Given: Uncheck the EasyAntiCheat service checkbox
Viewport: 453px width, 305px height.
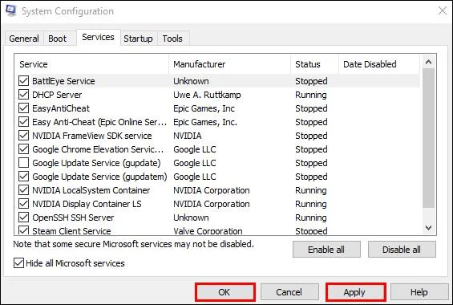Looking at the screenshot, I should click(x=23, y=108).
